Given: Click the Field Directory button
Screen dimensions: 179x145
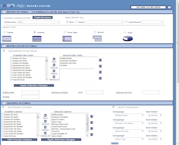Looking at the screenshot, I should [43, 17].
